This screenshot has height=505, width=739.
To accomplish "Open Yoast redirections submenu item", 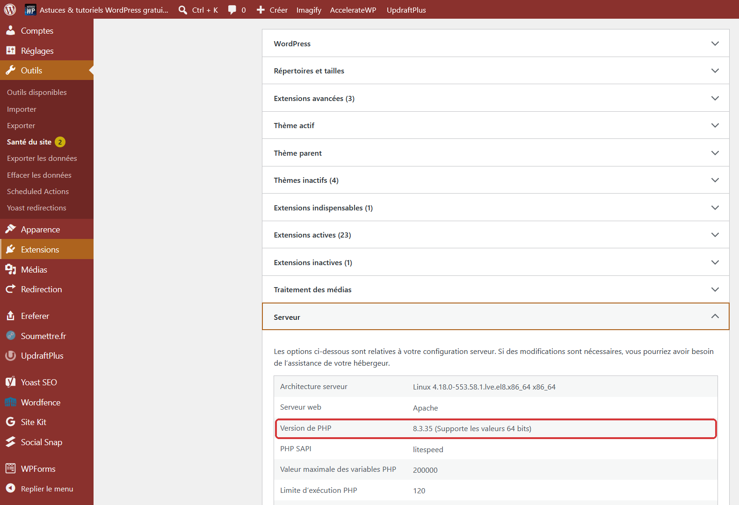I will pos(36,208).
